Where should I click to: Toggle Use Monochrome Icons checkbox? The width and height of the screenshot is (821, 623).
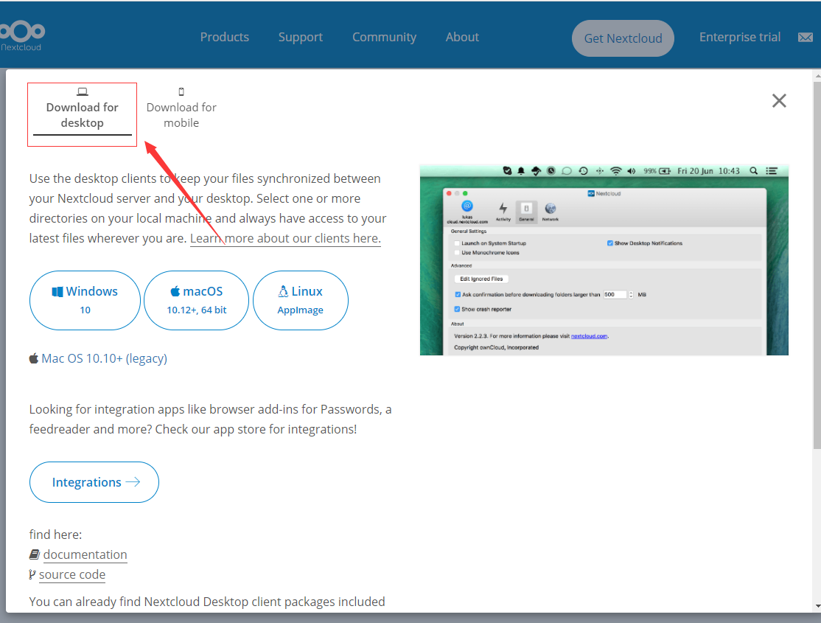coord(457,253)
